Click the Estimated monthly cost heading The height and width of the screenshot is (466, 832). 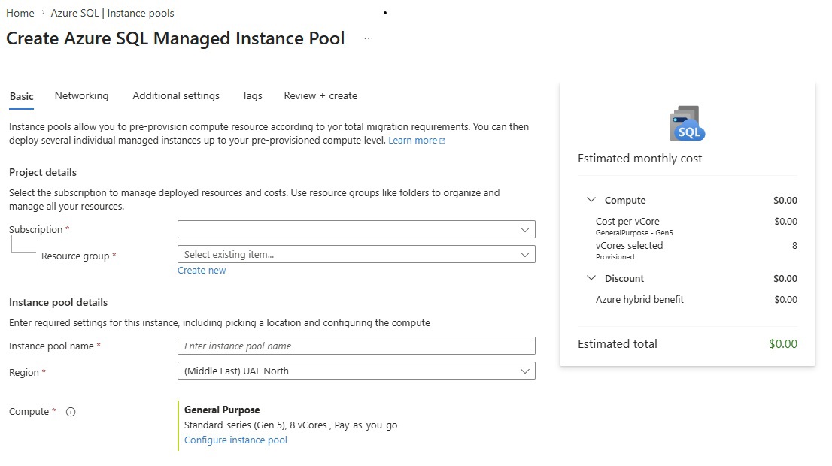[x=640, y=159]
